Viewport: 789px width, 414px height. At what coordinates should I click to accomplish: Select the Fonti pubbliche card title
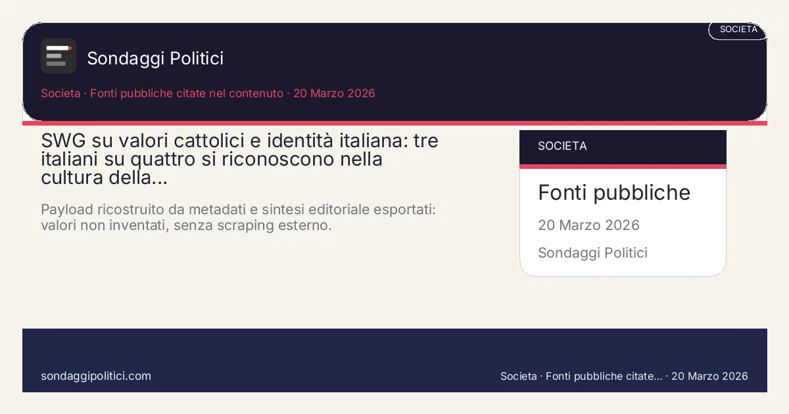pyautogui.click(x=614, y=193)
